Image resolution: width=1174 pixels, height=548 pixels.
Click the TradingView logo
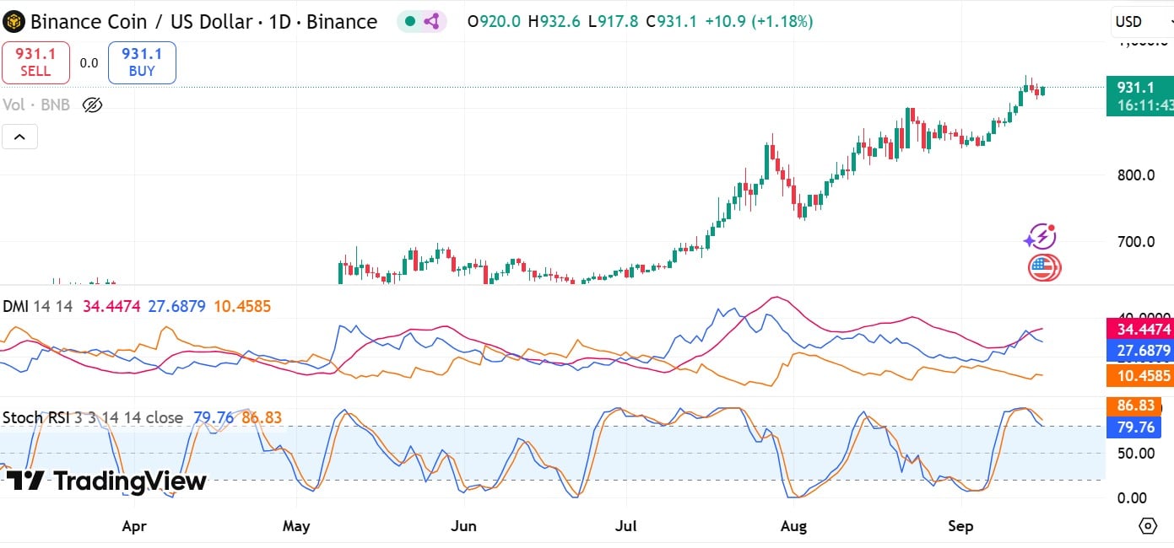tap(106, 481)
